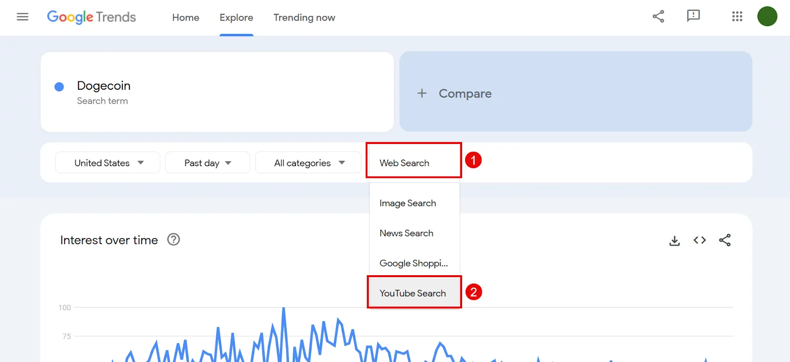Expand the All categories dropdown

click(308, 163)
